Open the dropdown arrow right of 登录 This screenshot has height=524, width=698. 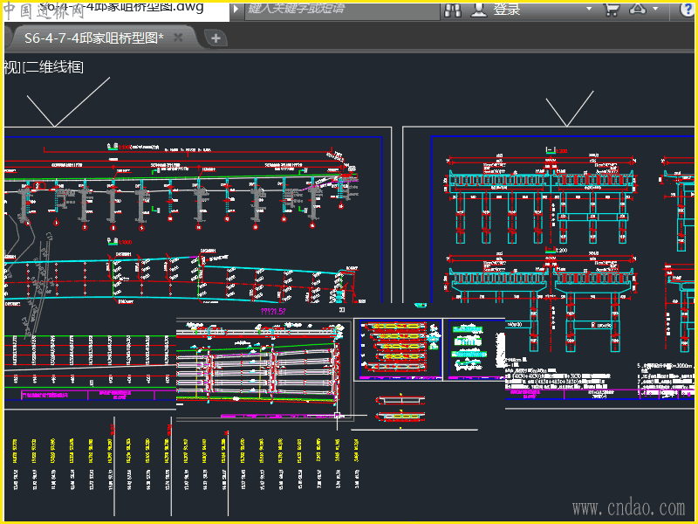point(589,10)
